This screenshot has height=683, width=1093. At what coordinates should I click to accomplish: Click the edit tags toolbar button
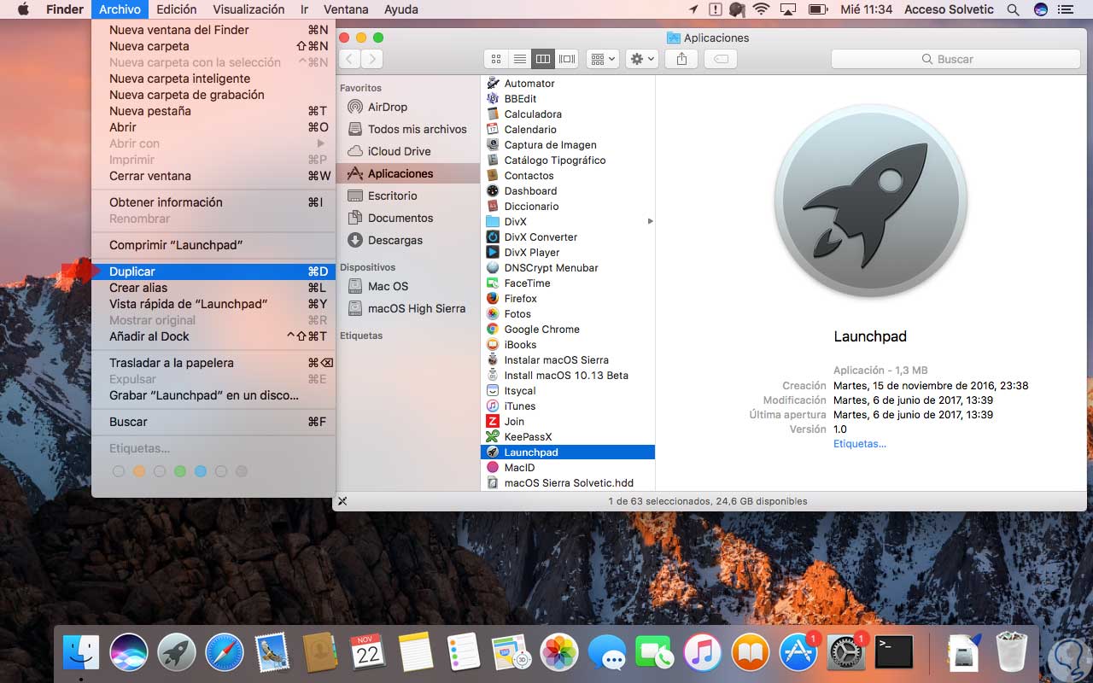[721, 59]
